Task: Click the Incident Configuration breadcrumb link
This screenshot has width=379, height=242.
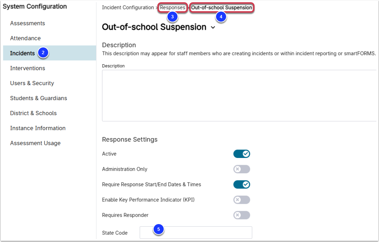Action: pyautogui.click(x=128, y=7)
